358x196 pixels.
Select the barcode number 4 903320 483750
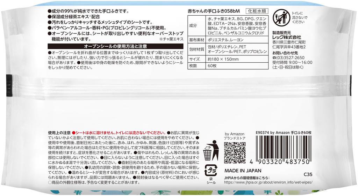(280, 162)
